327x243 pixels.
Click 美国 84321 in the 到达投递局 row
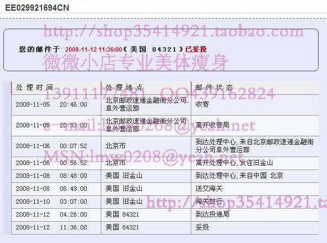[x=122, y=214]
